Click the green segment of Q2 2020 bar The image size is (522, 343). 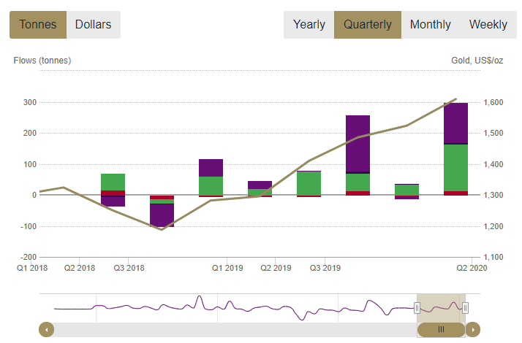pos(455,167)
